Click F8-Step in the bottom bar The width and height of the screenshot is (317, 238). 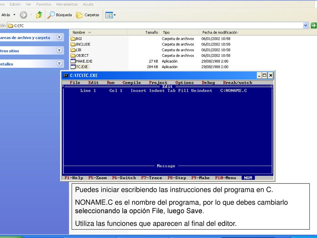click(177, 178)
